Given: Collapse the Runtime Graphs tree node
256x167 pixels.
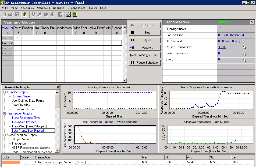Looking at the screenshot, I should (x=4, y=92).
